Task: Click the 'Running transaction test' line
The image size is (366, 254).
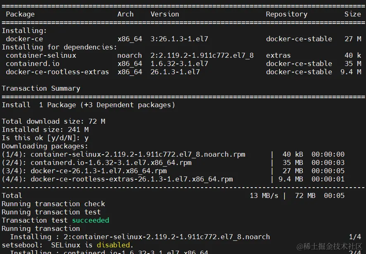Action: [x=51, y=212]
